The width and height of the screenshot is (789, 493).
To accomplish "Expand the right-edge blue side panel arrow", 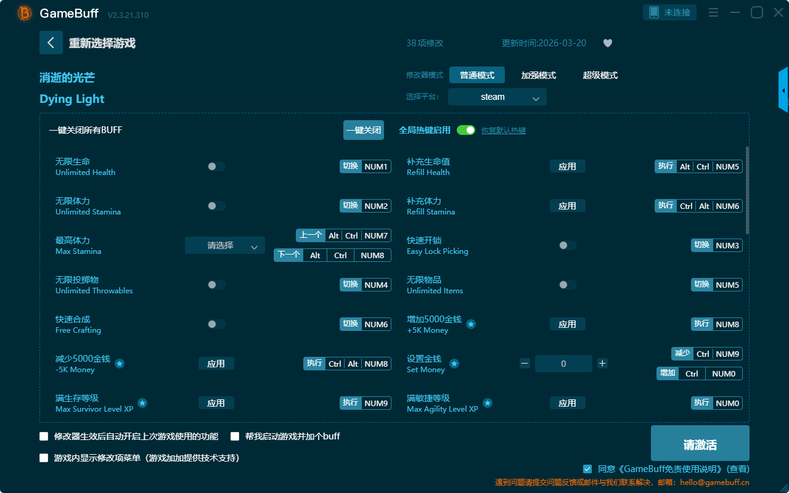I will (x=783, y=91).
